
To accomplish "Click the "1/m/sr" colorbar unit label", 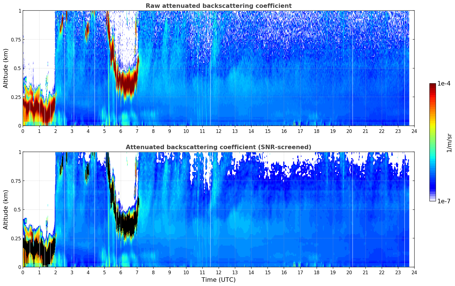I will point(449,143).
